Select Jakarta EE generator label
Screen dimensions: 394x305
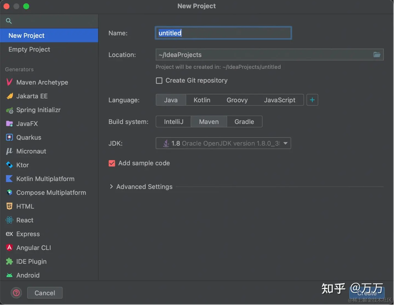tap(32, 96)
